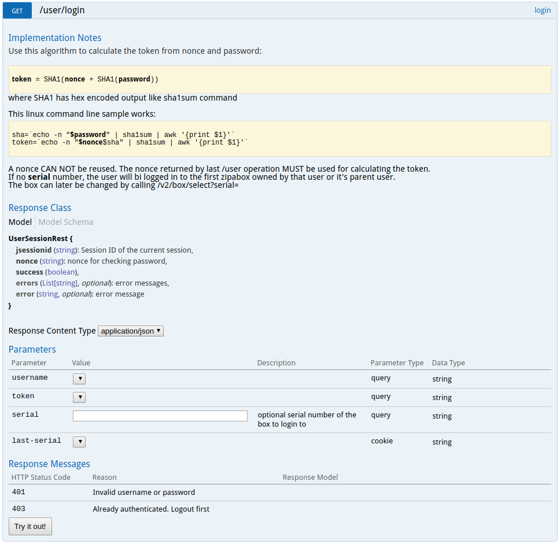Open the last-serial cookie dropdown

[x=79, y=441]
